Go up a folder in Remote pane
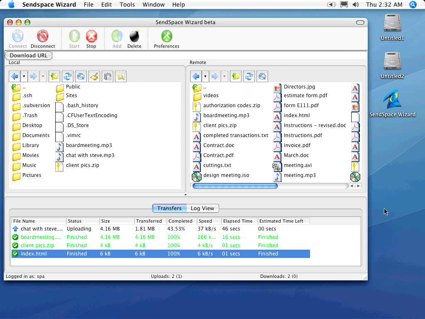The image size is (425, 319). 236,76
